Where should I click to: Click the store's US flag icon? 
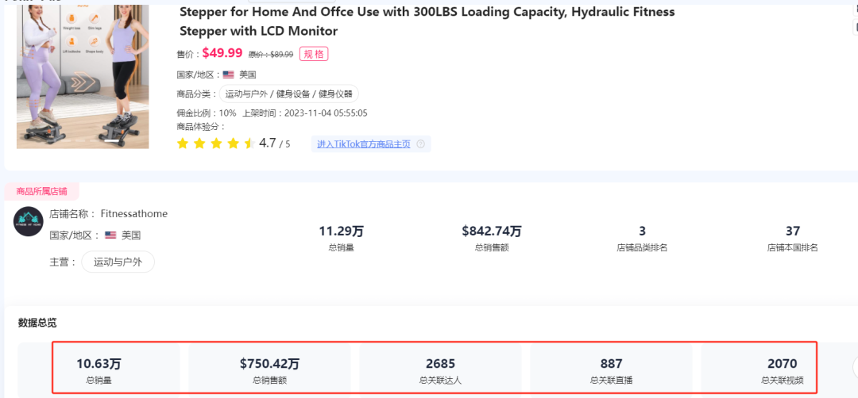pos(110,235)
